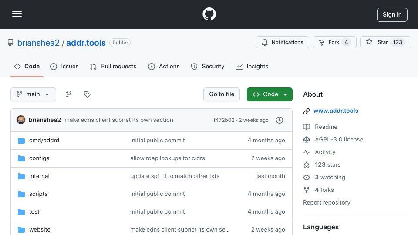Click the eye icon beside 3 watching
418x235 pixels.
pyautogui.click(x=307, y=178)
